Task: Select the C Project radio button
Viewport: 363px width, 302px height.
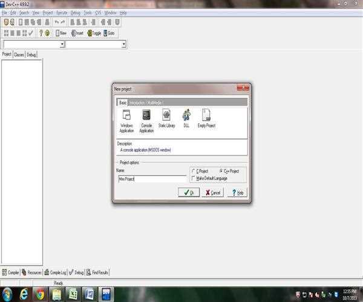Action: pos(193,172)
